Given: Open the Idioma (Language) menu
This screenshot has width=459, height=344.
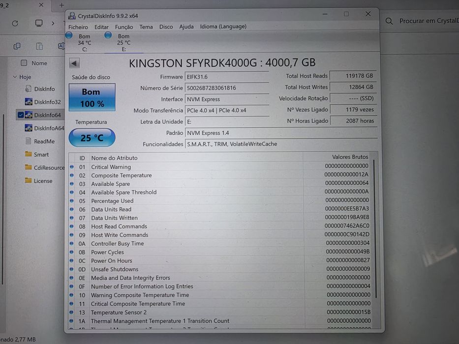Looking at the screenshot, I should coord(223,27).
